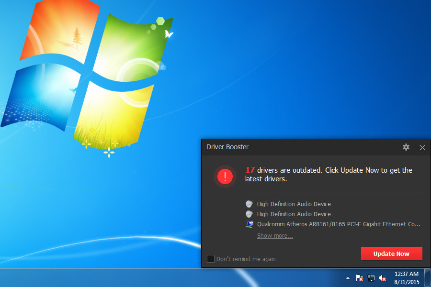431x287 pixels.
Task: Unmute the system volume tray icon
Action: (x=382, y=278)
